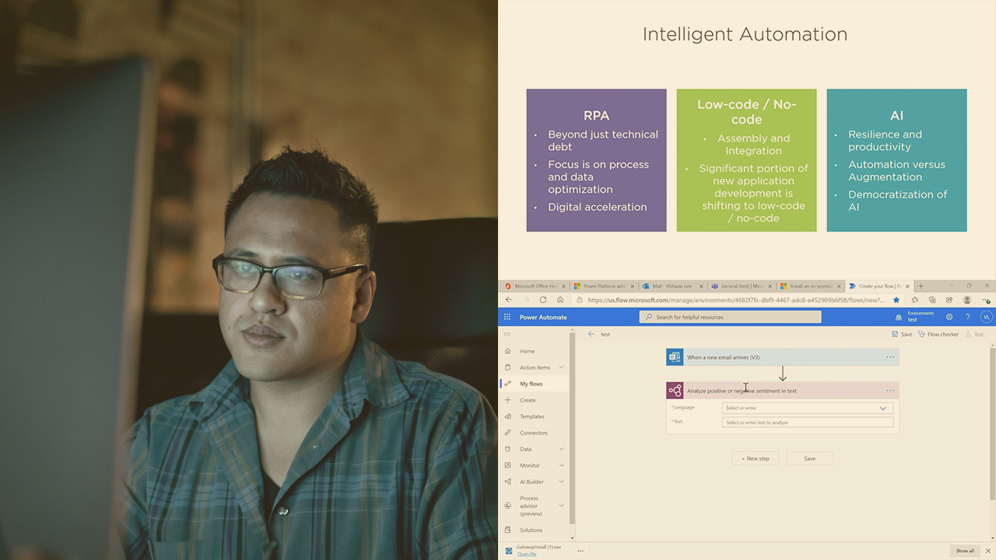
Task: Click the Search for helpful resources box
Action: pos(730,317)
